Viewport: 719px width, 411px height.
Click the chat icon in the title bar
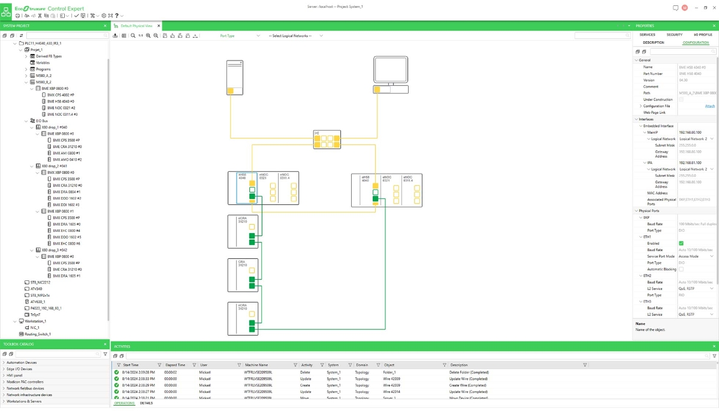pyautogui.click(x=675, y=8)
